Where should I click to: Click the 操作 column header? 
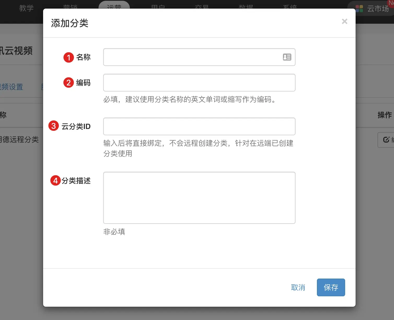pos(385,115)
